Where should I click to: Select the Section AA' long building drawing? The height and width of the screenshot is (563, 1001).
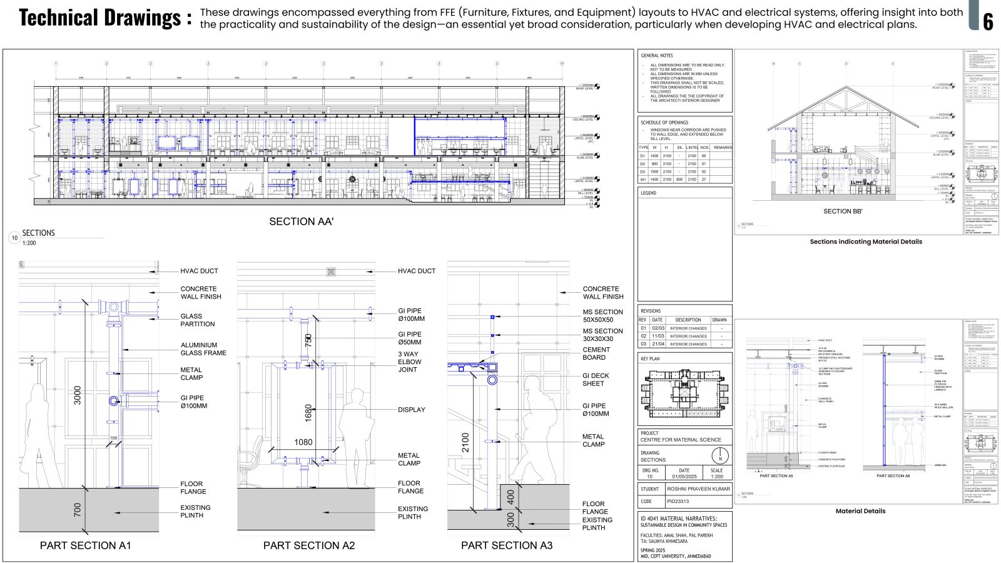pos(300,144)
